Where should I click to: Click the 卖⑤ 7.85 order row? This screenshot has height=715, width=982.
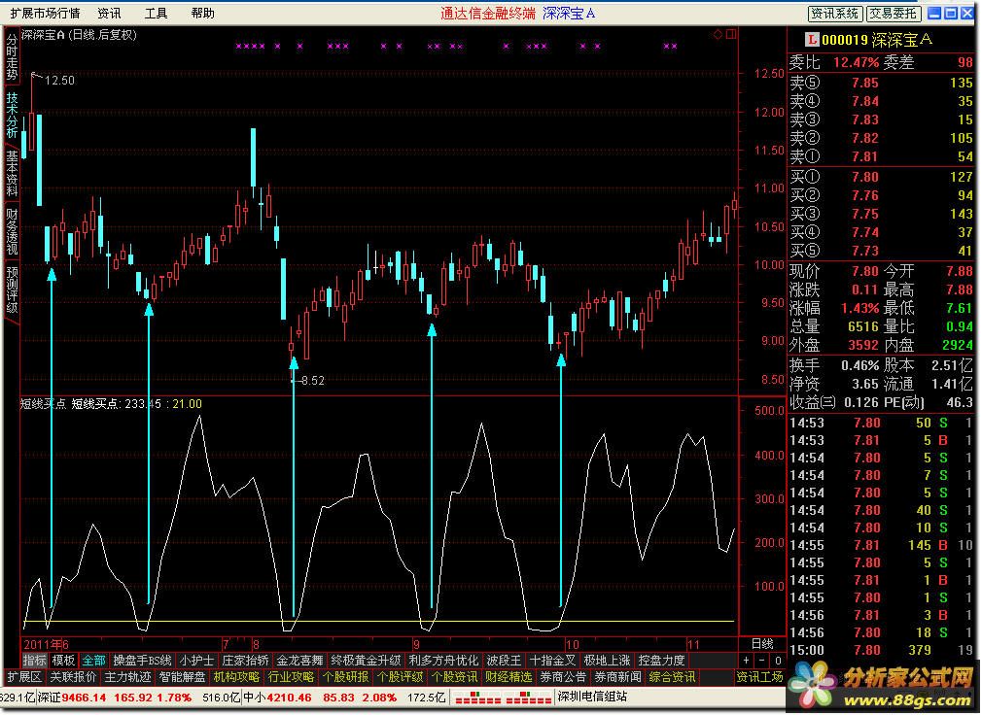pyautogui.click(x=881, y=83)
